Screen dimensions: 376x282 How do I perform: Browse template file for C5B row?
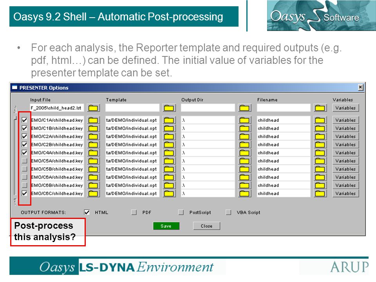(169, 169)
